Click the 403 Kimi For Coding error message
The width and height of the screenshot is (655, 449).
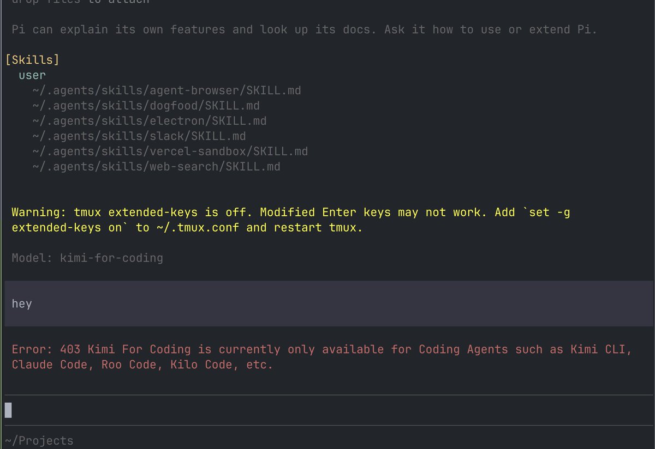click(x=321, y=357)
